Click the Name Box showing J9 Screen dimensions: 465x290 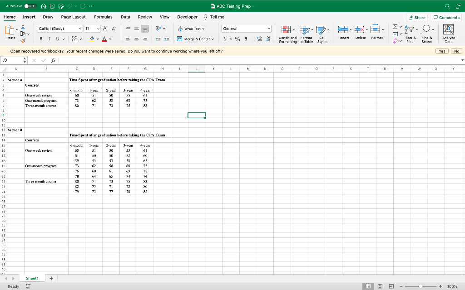11,60
